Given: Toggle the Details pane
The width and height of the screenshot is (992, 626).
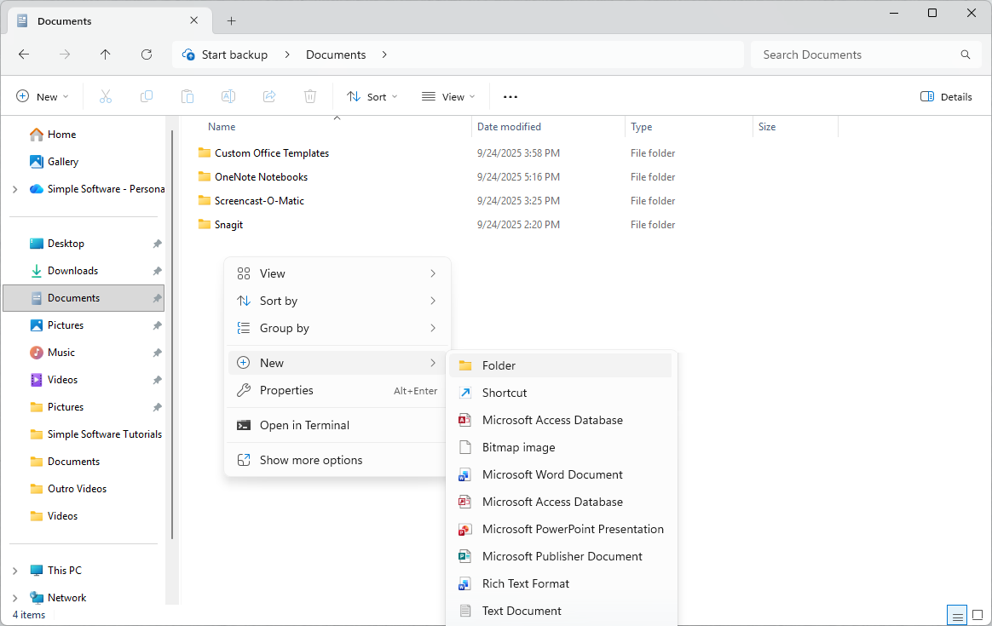Looking at the screenshot, I should (946, 97).
